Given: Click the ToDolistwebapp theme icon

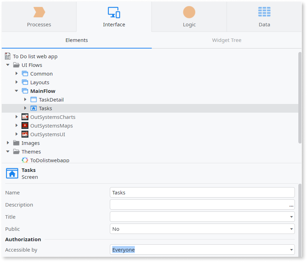Looking at the screenshot, I should pyautogui.click(x=25, y=160).
